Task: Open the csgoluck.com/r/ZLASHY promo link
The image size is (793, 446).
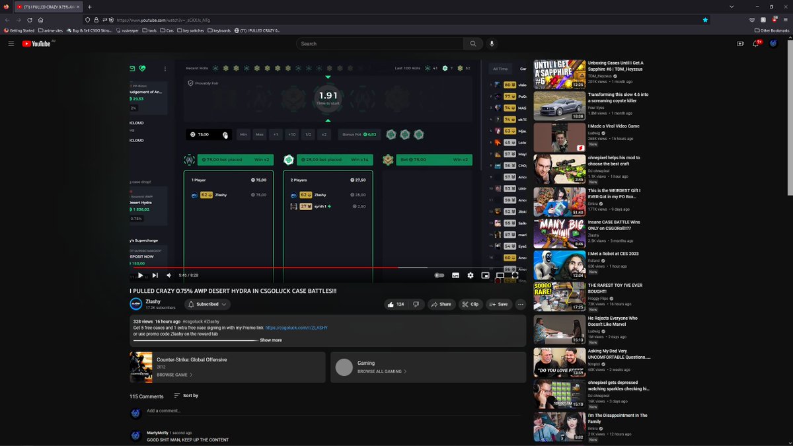Action: pos(296,328)
